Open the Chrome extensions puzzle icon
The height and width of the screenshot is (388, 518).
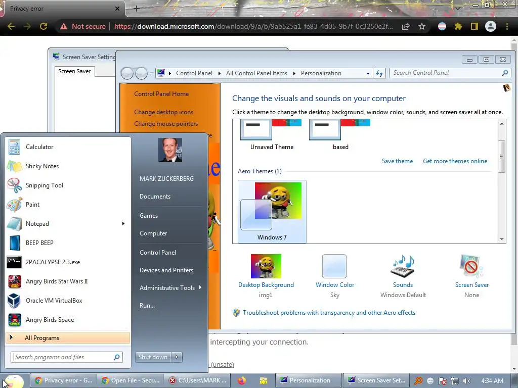point(458,26)
